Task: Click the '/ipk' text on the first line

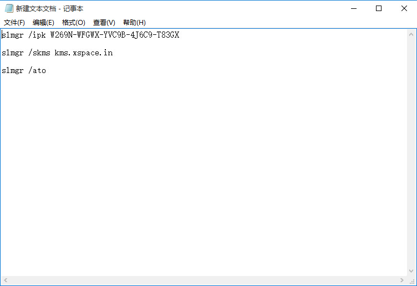Action: pyautogui.click(x=37, y=35)
